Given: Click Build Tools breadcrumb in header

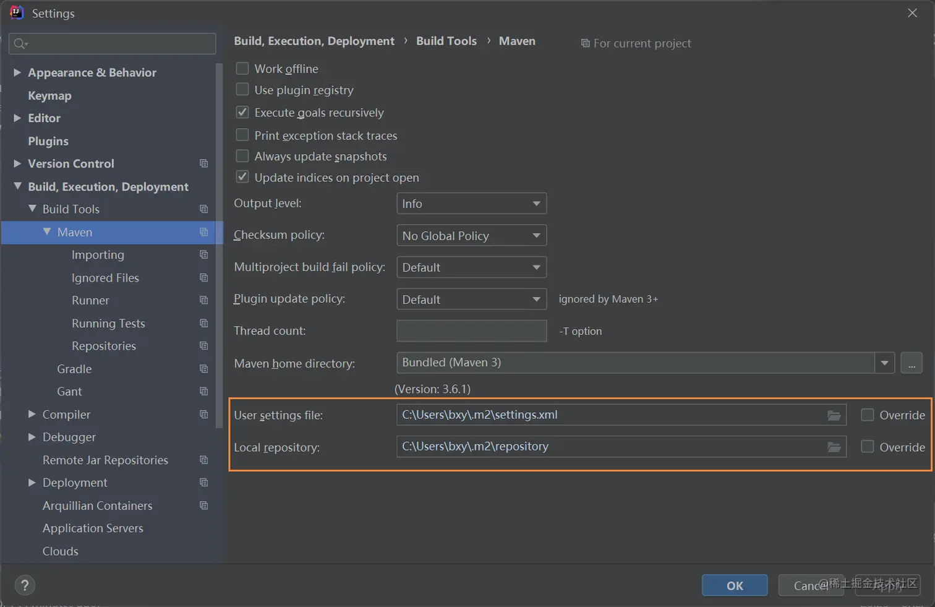Looking at the screenshot, I should [x=446, y=41].
